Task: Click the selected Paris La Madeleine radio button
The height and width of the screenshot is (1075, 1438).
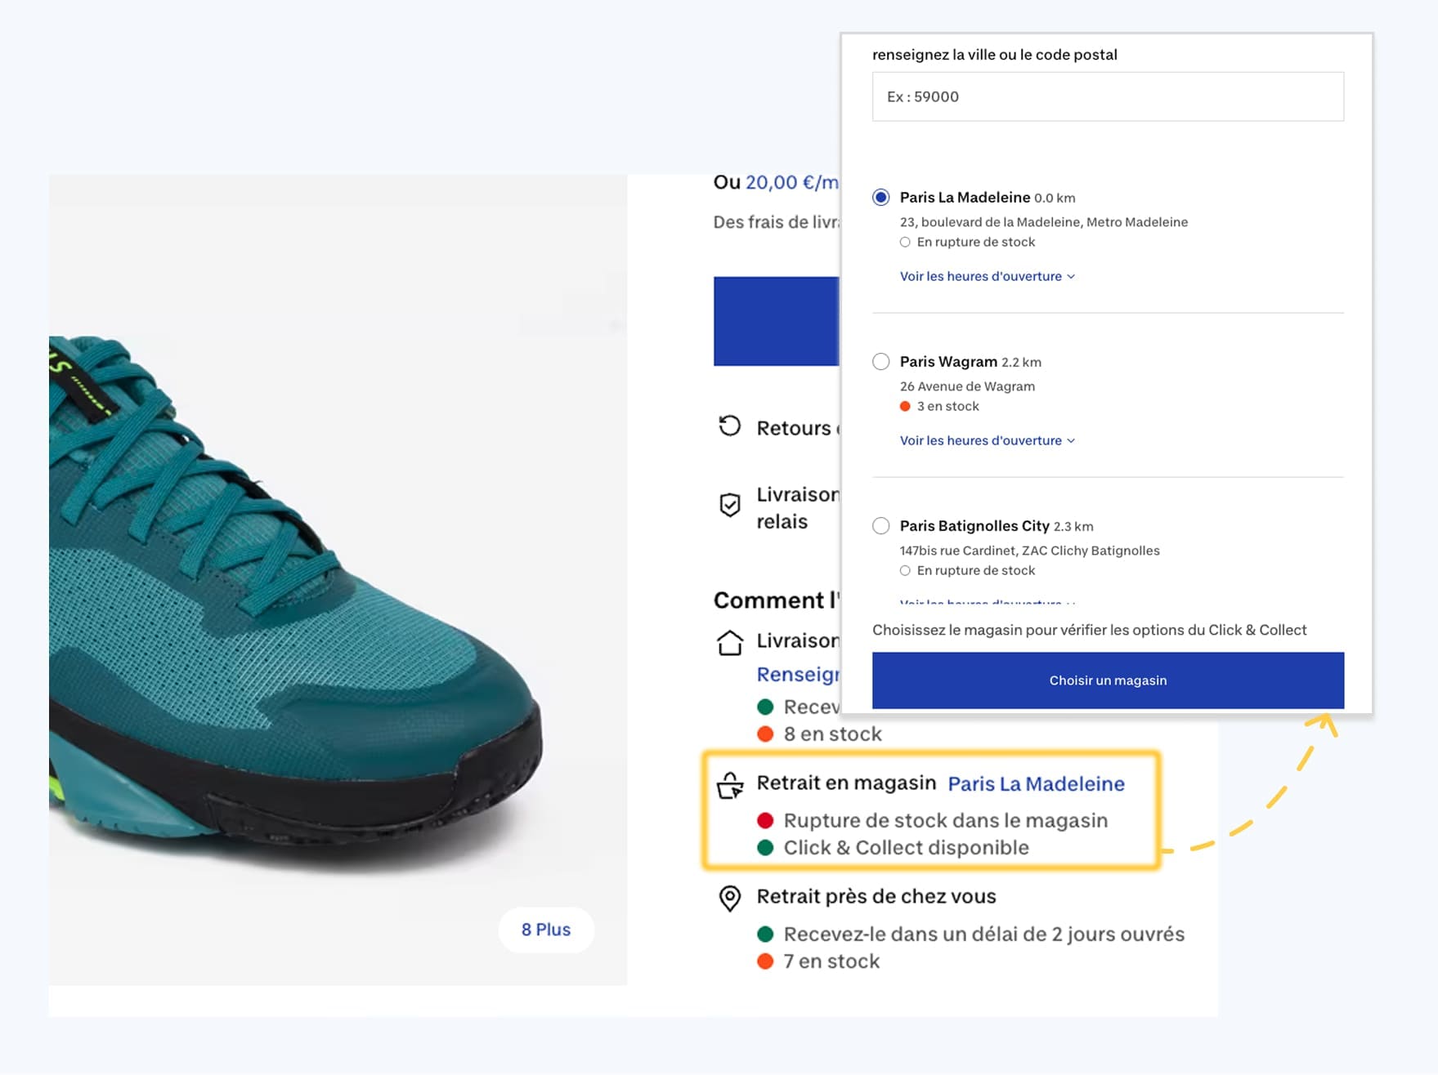Action: coord(880,197)
